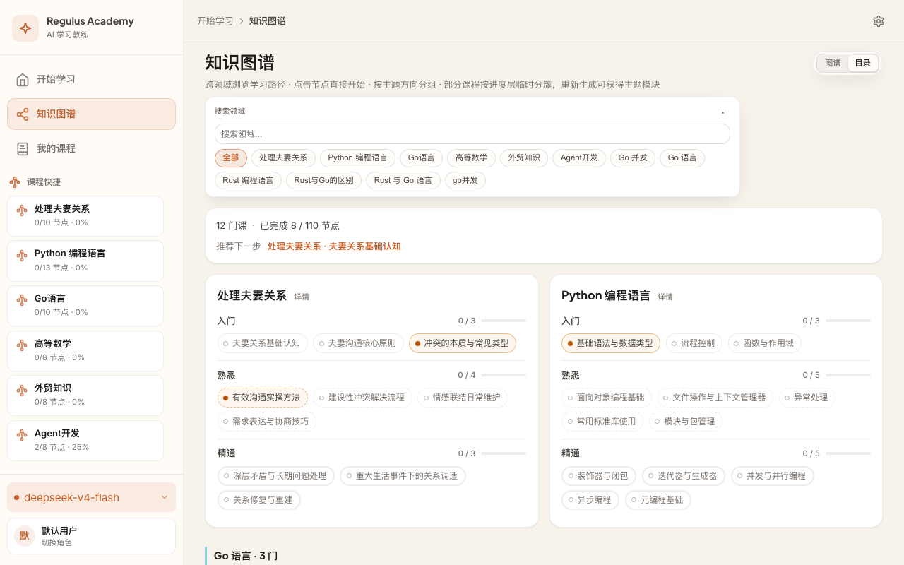
Task: Switch to the 目录 view
Action: [x=863, y=63]
